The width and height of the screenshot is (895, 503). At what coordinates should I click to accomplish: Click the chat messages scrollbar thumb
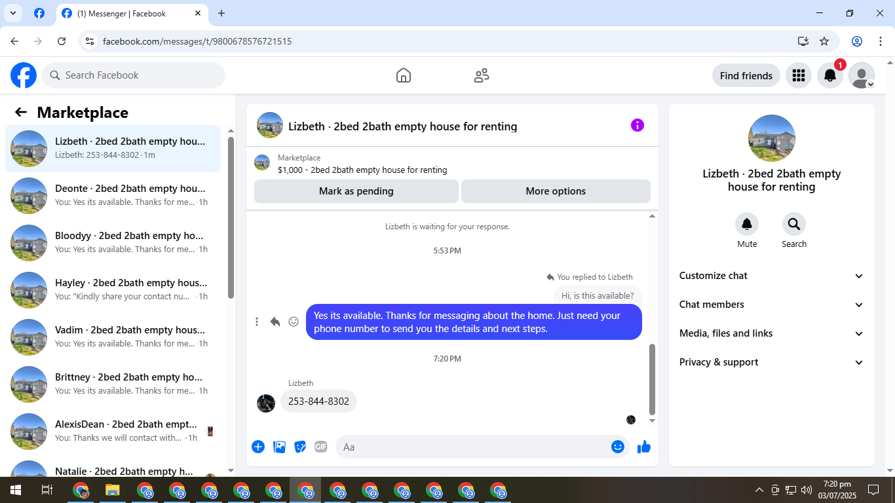point(652,379)
